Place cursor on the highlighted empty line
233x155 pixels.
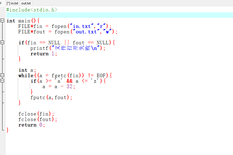[x=120, y=15]
